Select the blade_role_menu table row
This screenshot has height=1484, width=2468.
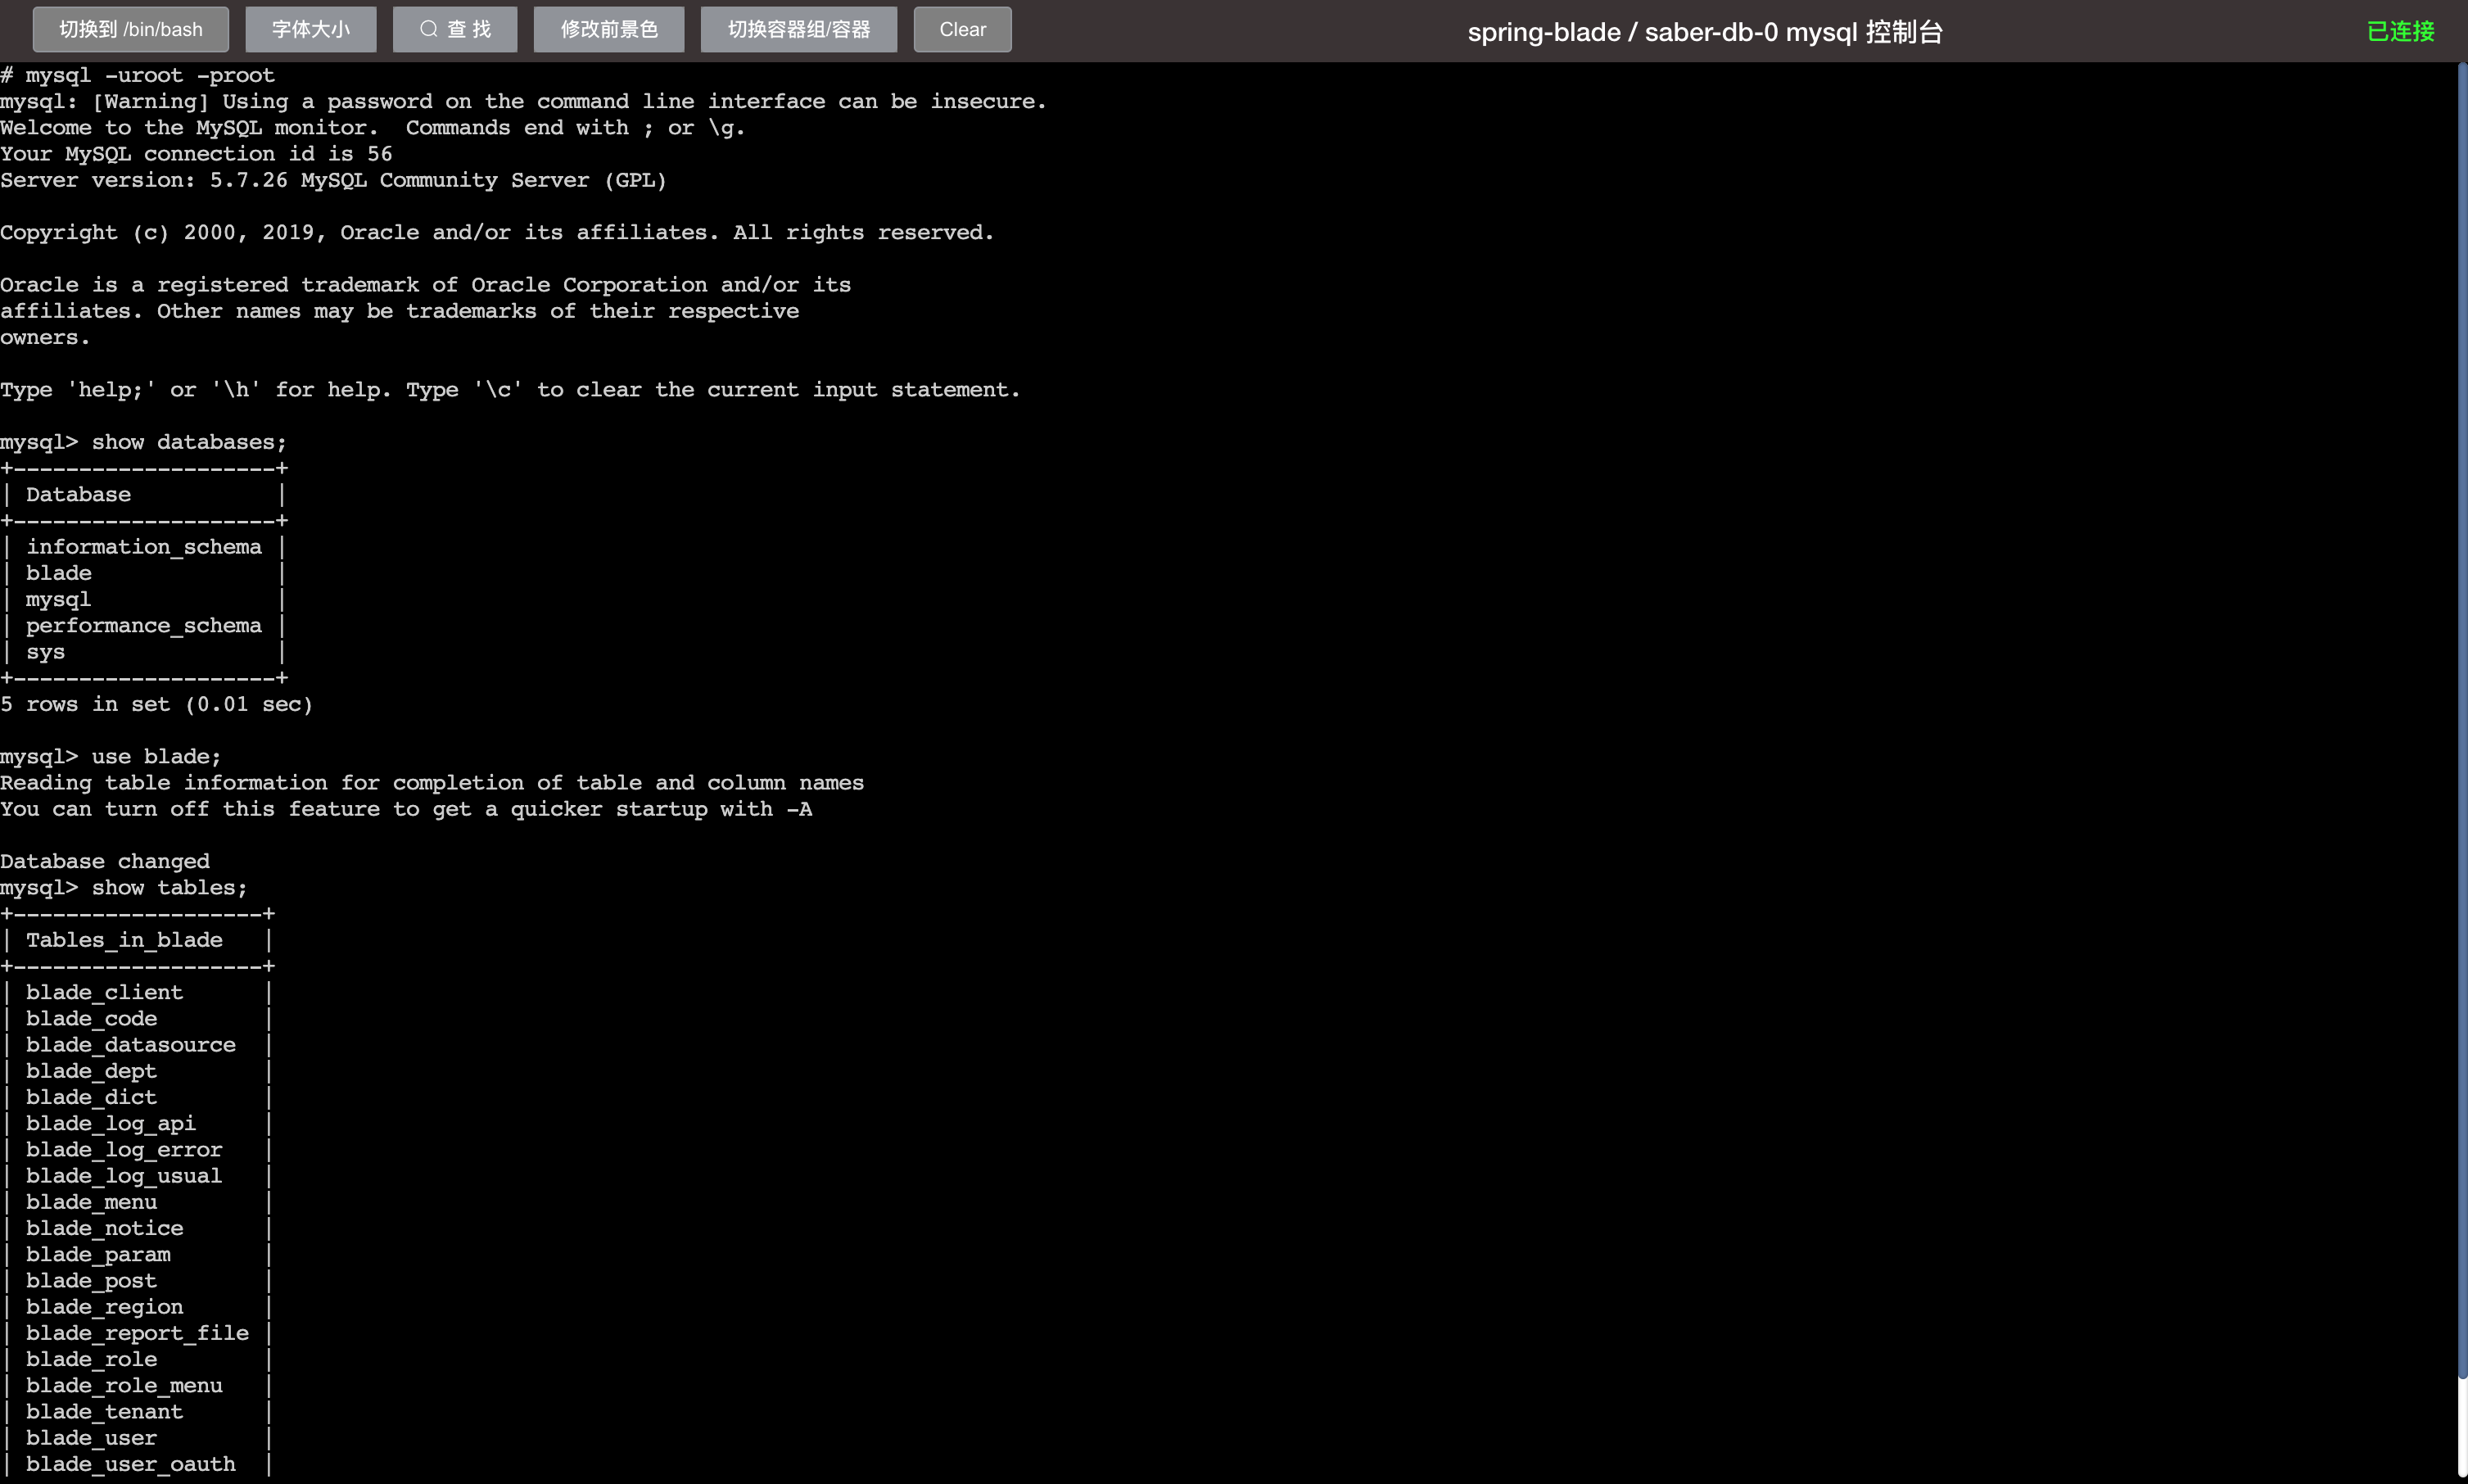click(x=137, y=1386)
